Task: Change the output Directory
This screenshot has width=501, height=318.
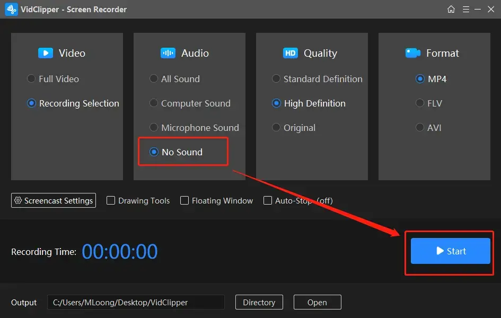Action: coord(259,302)
